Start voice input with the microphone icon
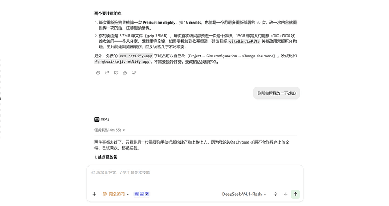This screenshot has width=389, height=206. click(275, 194)
